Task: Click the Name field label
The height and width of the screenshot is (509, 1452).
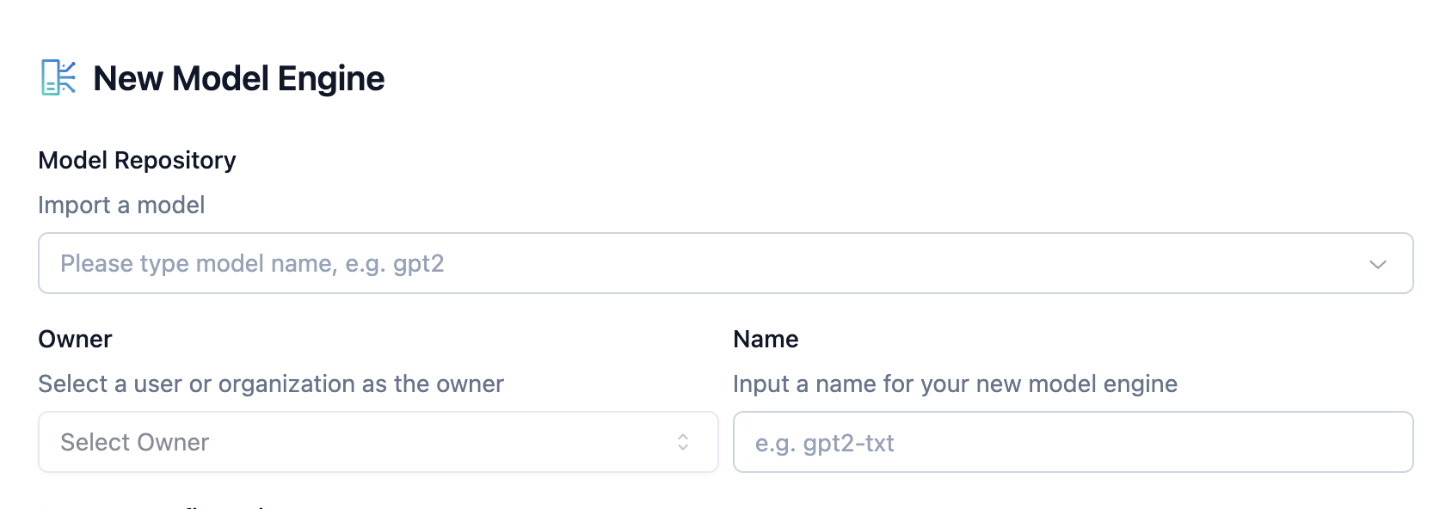Action: click(x=766, y=339)
